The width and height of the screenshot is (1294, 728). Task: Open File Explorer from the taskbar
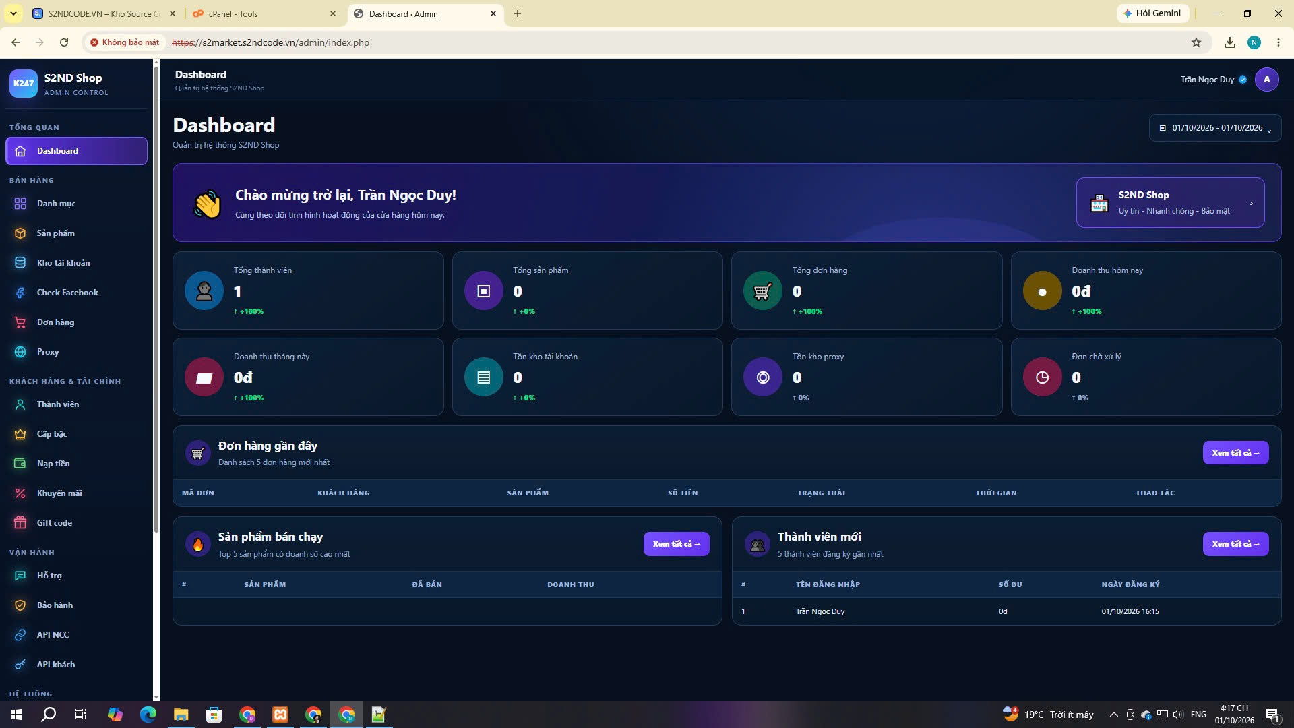[181, 715]
